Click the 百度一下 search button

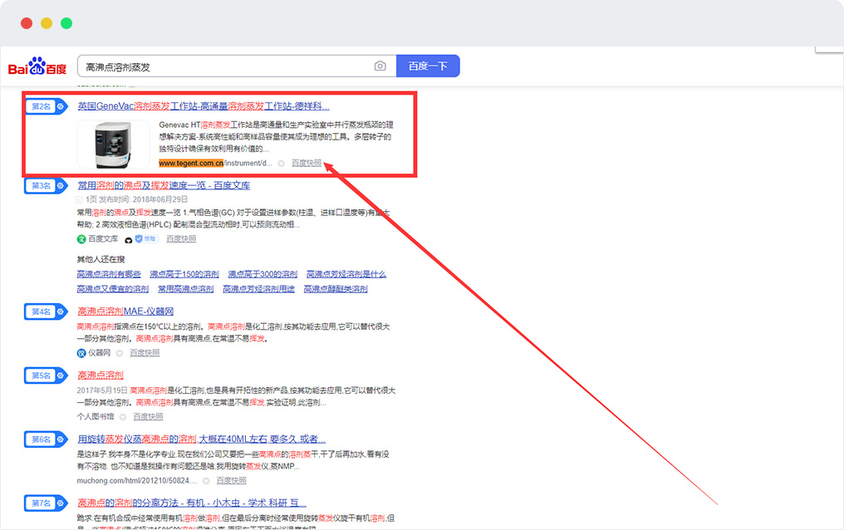(x=428, y=66)
